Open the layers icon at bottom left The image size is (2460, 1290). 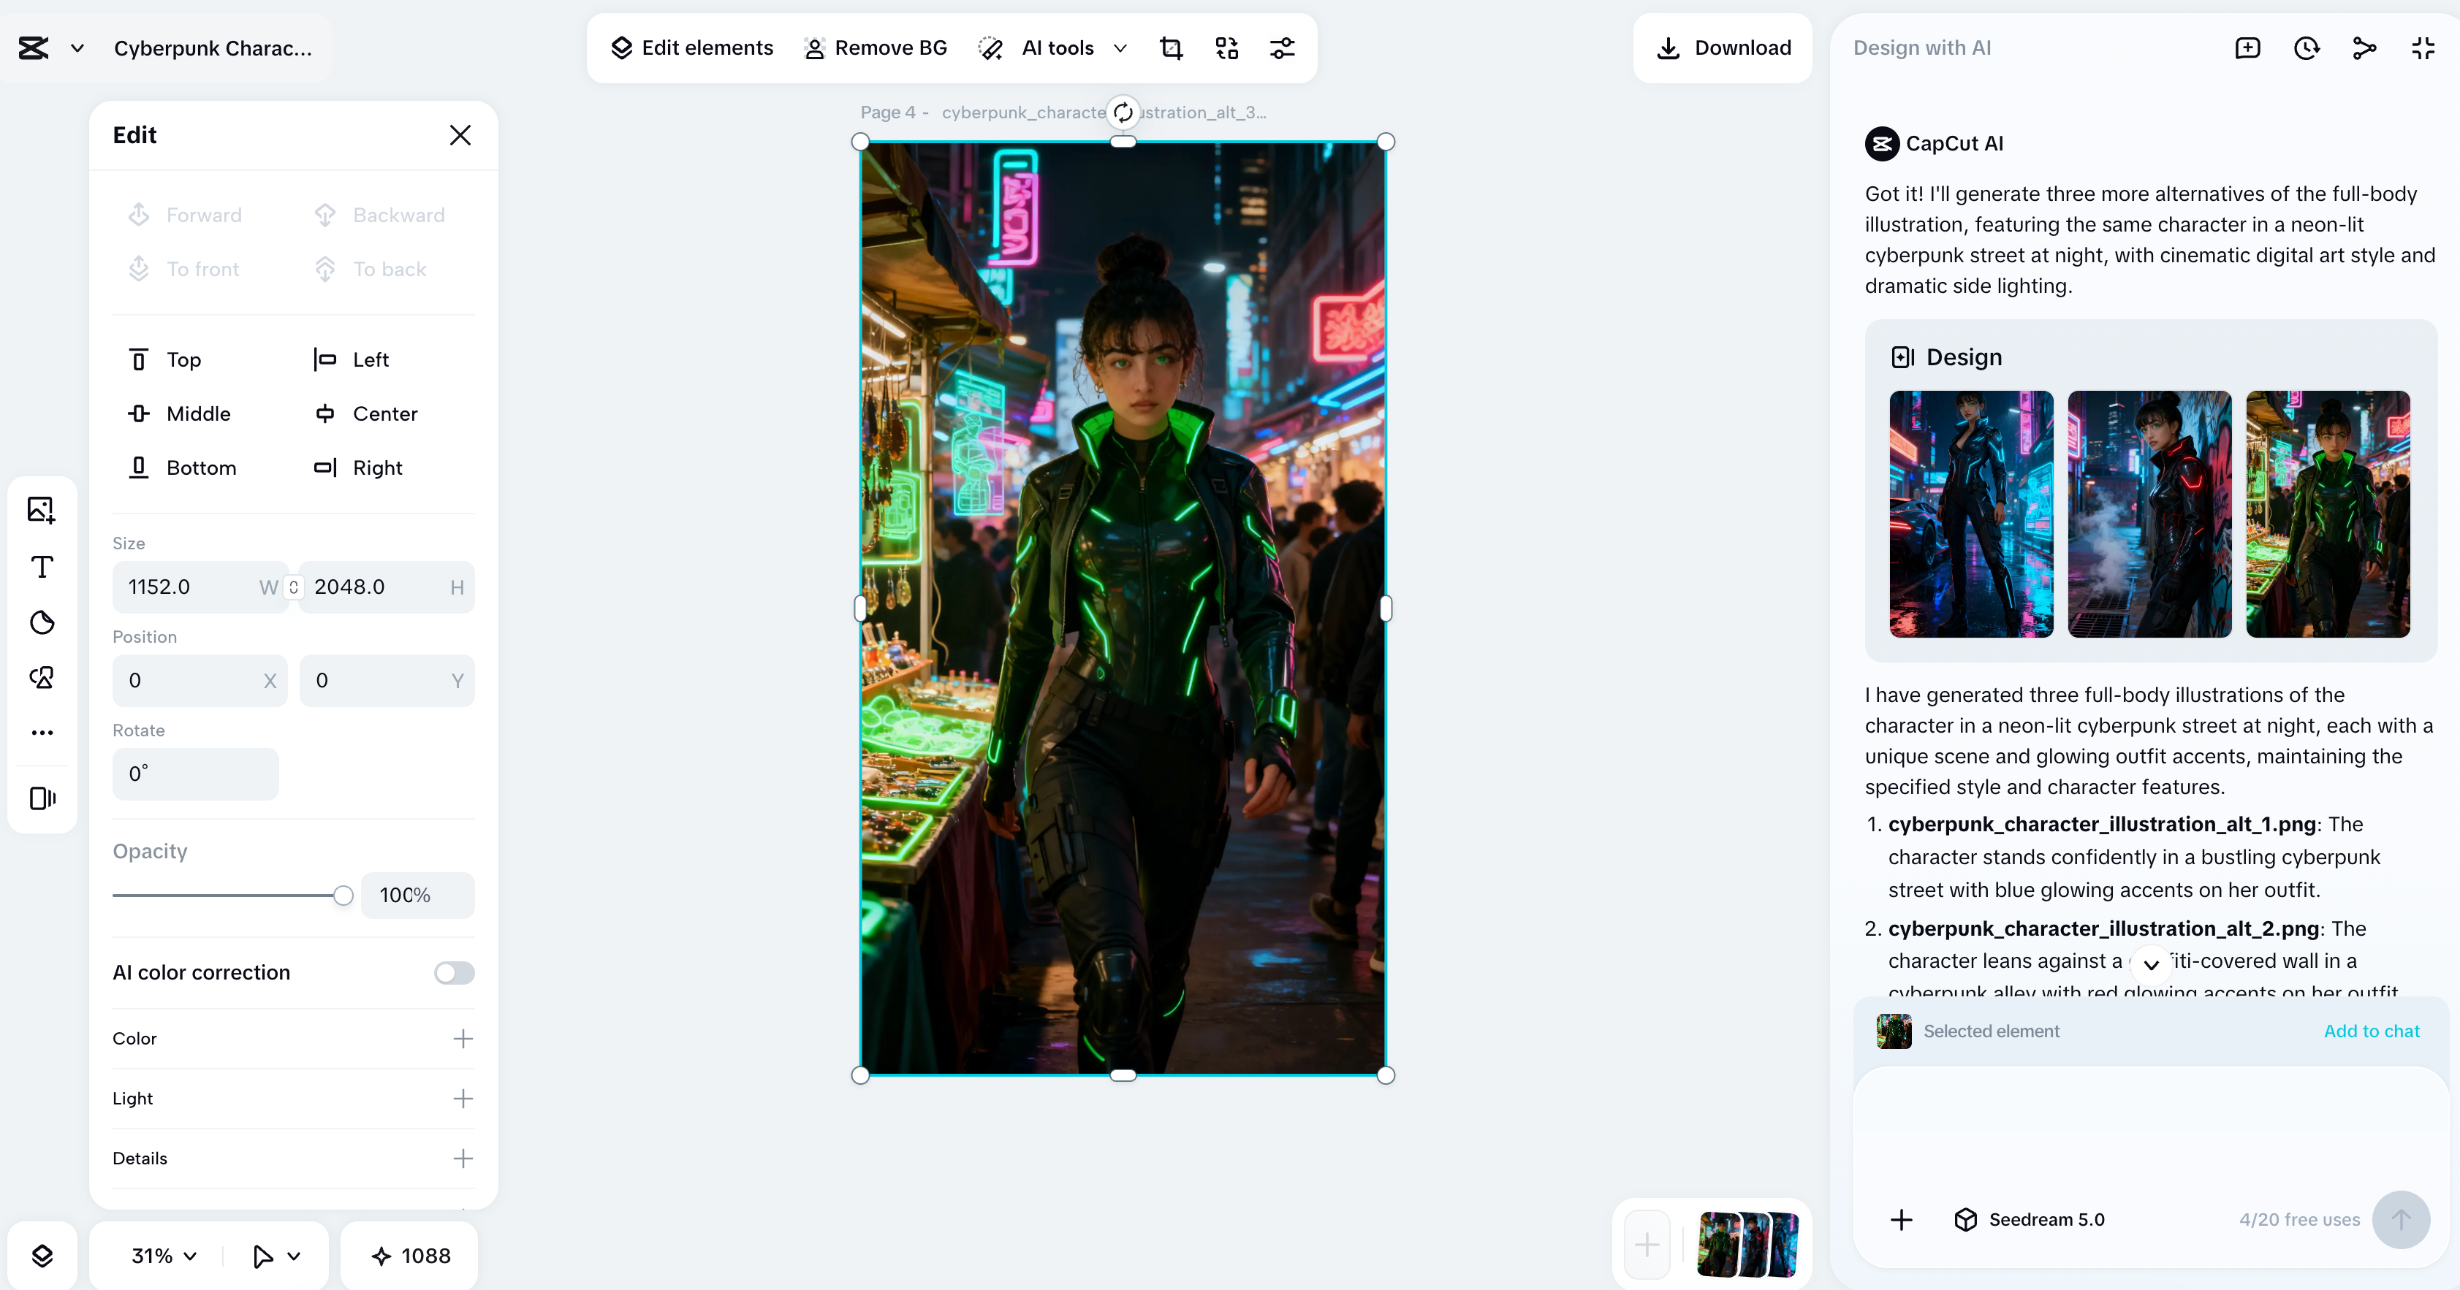click(x=42, y=1256)
